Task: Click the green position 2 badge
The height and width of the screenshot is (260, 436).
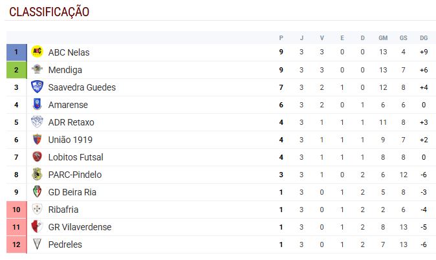Action: (16, 70)
